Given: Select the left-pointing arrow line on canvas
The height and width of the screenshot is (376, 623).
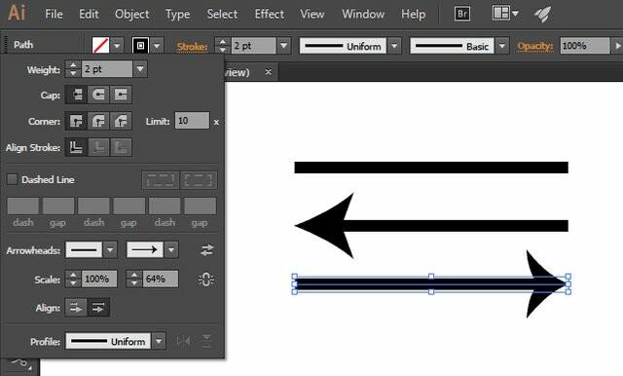Looking at the screenshot, I should [431, 225].
